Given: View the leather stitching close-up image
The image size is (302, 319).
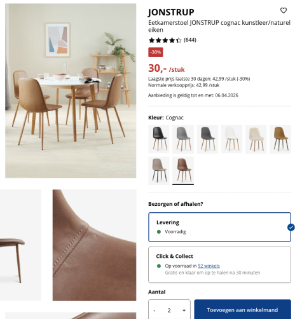Looking at the screenshot, I should point(94,245).
